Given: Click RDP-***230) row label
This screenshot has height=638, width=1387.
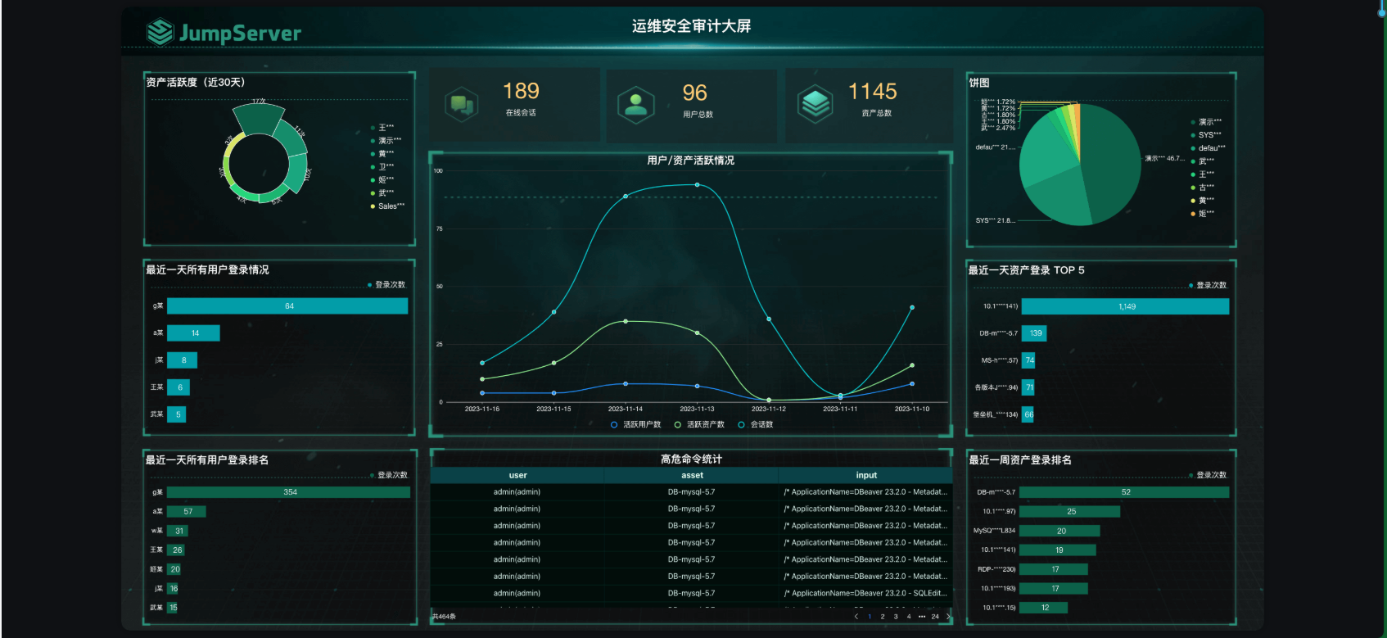Looking at the screenshot, I should [996, 569].
